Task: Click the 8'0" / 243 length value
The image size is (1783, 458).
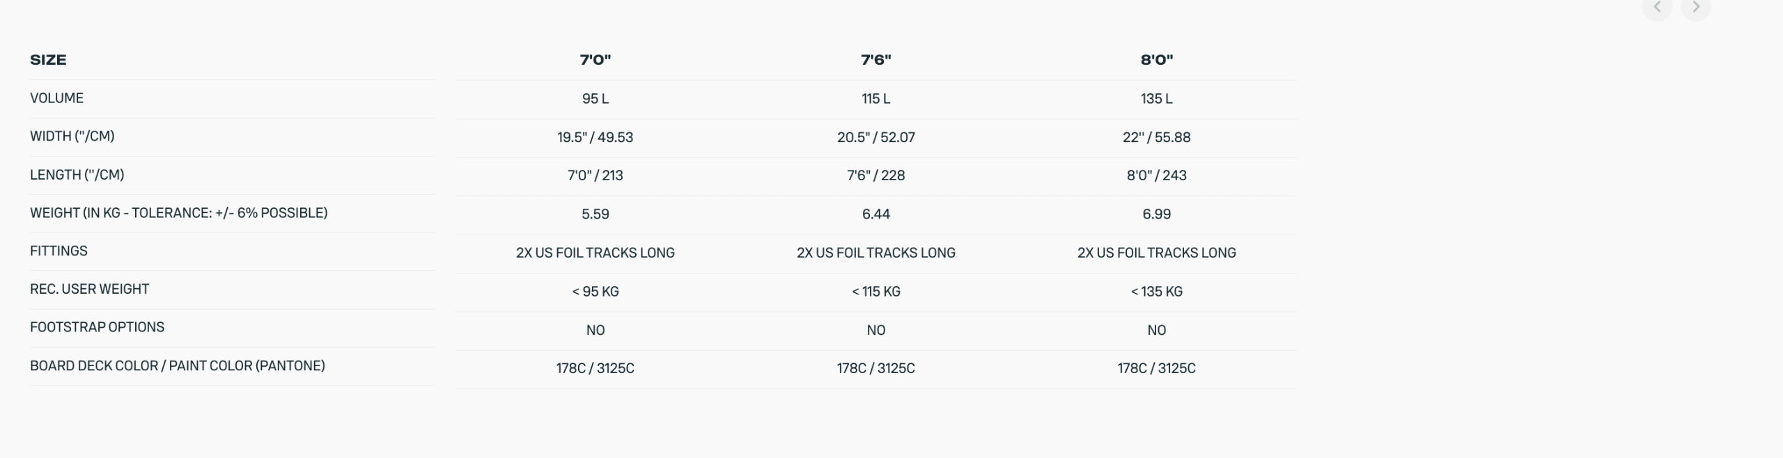Action: coord(1156,175)
